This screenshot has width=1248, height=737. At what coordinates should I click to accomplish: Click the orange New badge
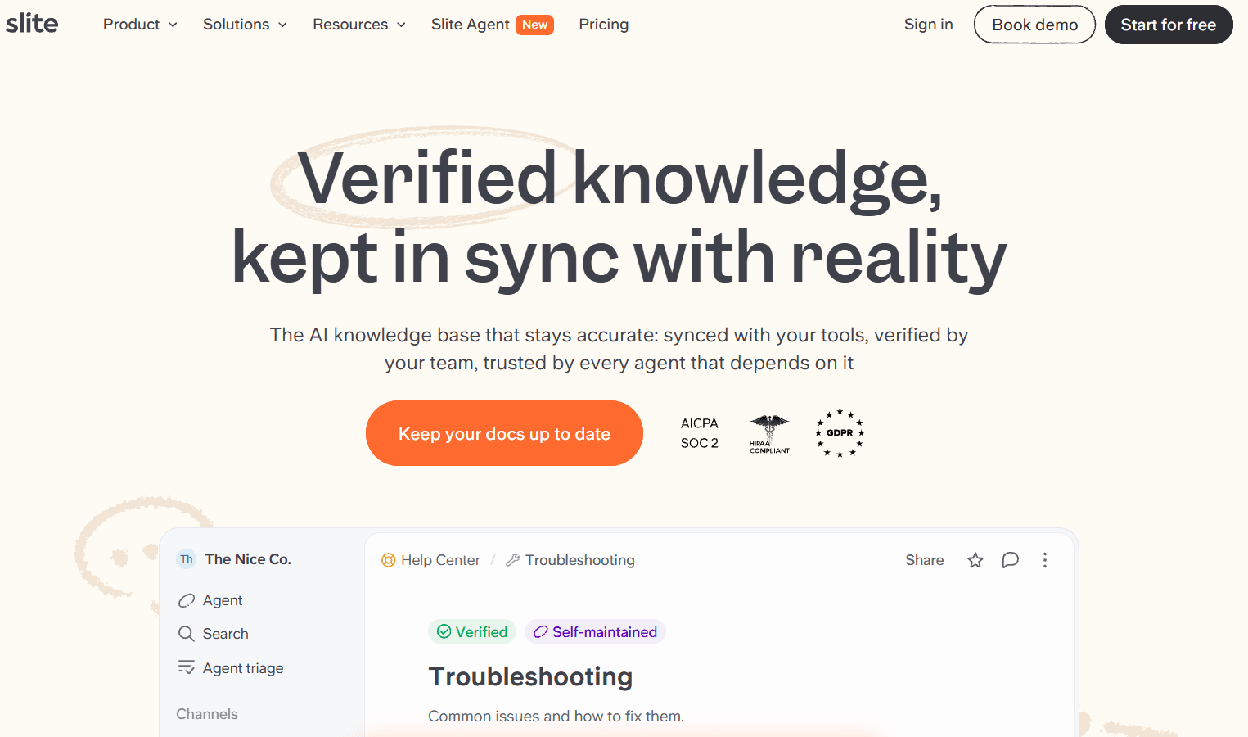[534, 25]
